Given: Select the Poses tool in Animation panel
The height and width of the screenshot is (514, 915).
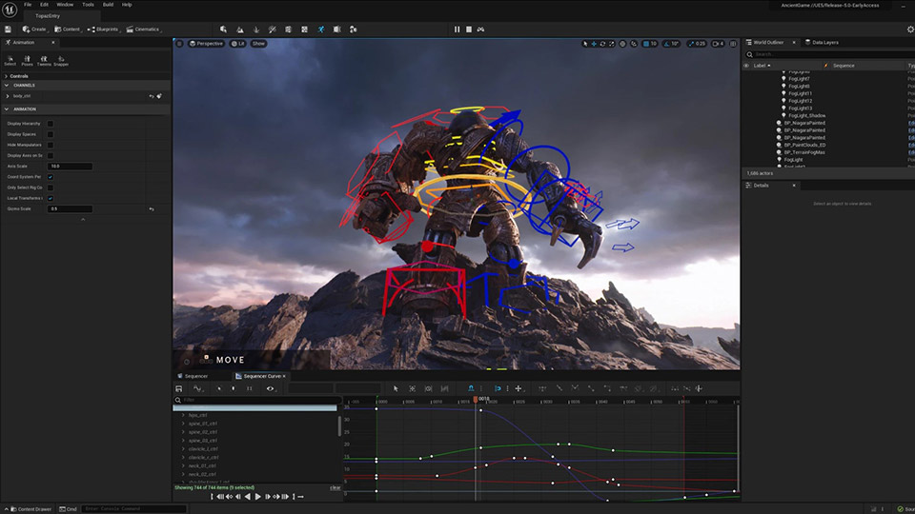Looking at the screenshot, I should tap(27, 61).
